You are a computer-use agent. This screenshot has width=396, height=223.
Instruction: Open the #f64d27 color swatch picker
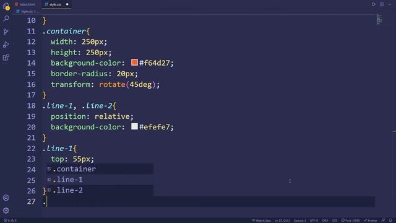point(134,63)
